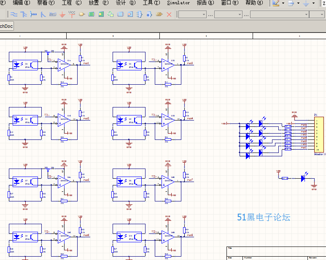Expand the power sources arrow
The image size is (326, 260).
pyautogui.click(x=313, y=3)
